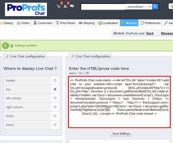Viewport: 173px width, 143px height.
Task: Click inside the HTML/js/css code textarea
Action: tap(119, 102)
